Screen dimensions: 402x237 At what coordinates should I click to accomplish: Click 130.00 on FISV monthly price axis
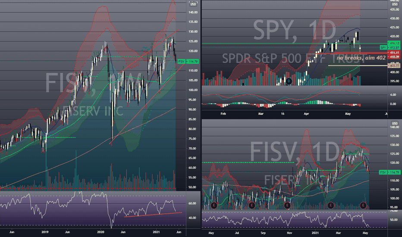coord(193,31)
